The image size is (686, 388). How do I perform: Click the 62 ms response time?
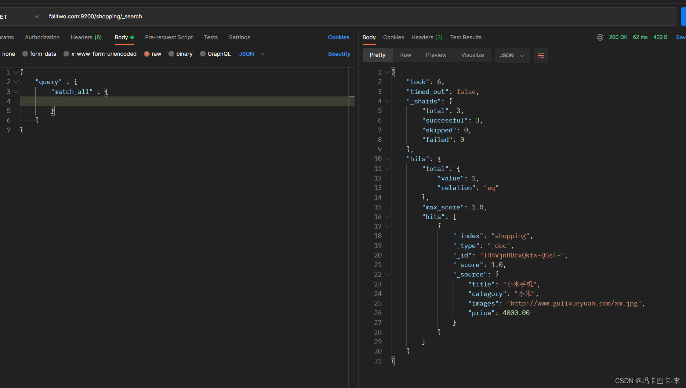coord(640,37)
